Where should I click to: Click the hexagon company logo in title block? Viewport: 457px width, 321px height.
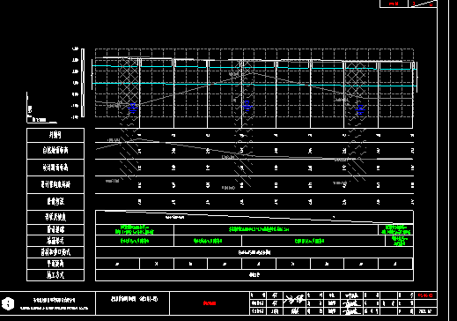pyautogui.click(x=8, y=303)
